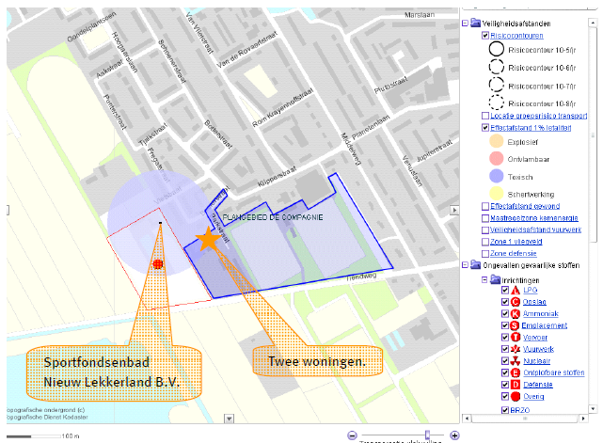Click the LPG warning triangle icon
Screen dimensions: 603x443
click(516, 291)
